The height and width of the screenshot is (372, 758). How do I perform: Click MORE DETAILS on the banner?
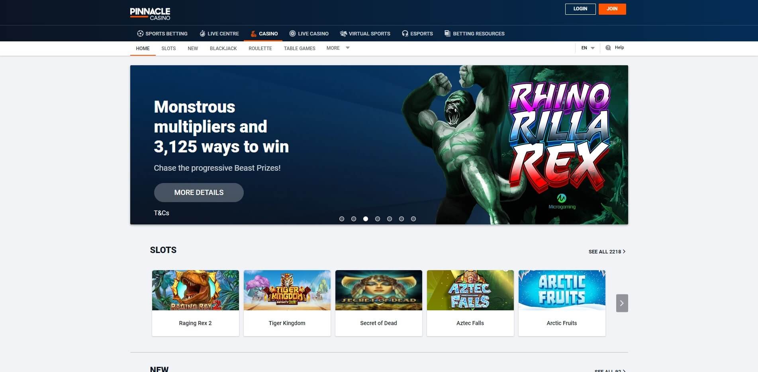click(199, 193)
